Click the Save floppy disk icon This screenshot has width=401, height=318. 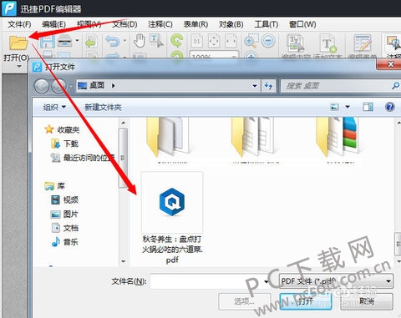point(48,42)
